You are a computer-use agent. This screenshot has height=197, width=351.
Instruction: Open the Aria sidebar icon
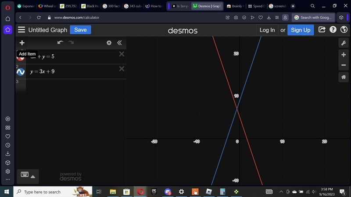pos(8,30)
